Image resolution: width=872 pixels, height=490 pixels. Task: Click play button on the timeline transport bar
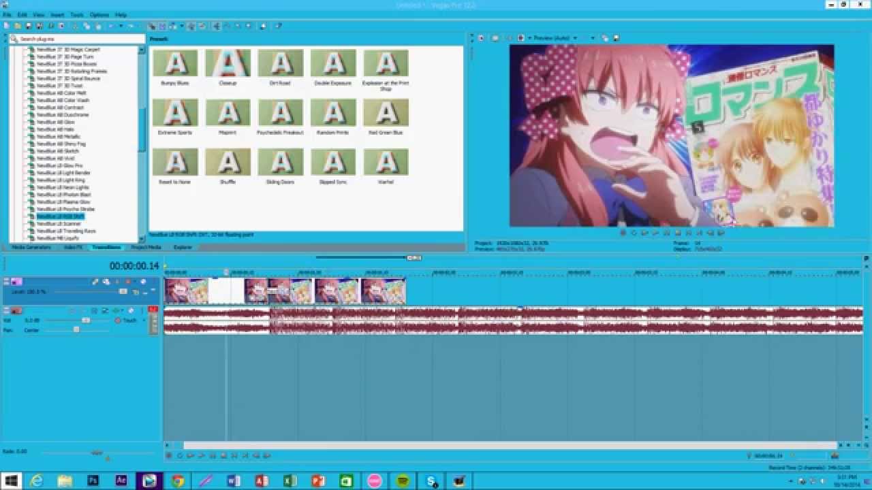tap(202, 455)
